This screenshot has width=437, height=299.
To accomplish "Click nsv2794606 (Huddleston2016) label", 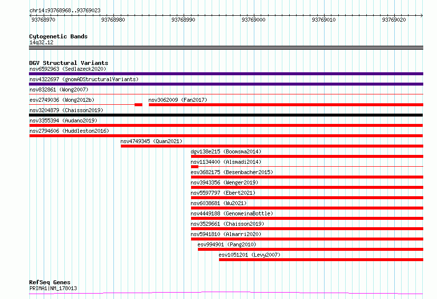I will tap(69, 131).
